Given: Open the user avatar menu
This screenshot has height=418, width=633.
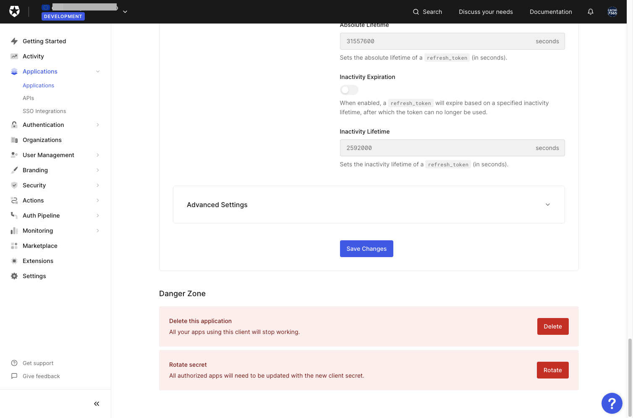Looking at the screenshot, I should click(x=612, y=12).
